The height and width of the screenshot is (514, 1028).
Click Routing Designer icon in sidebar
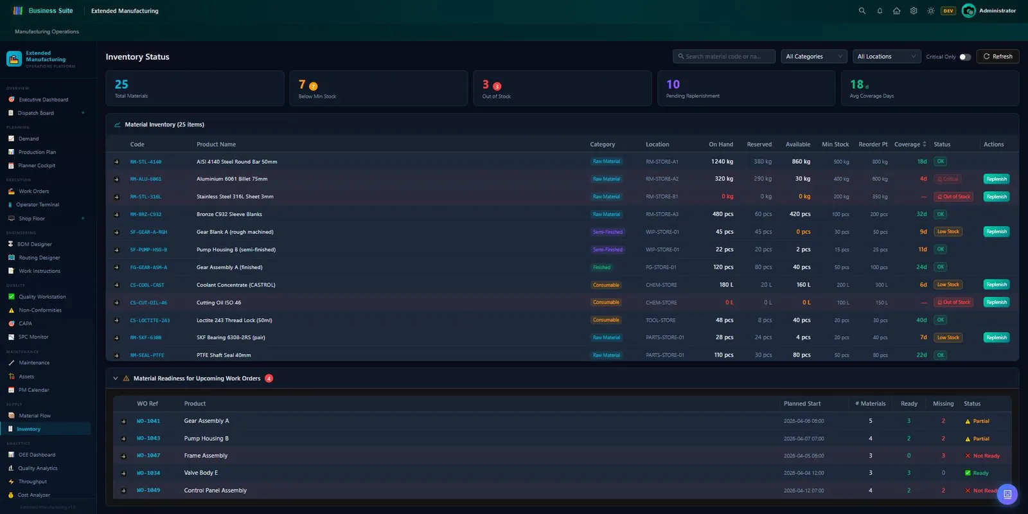[x=11, y=258]
